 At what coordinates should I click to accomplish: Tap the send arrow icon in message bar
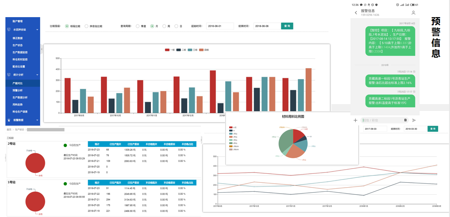414,120
